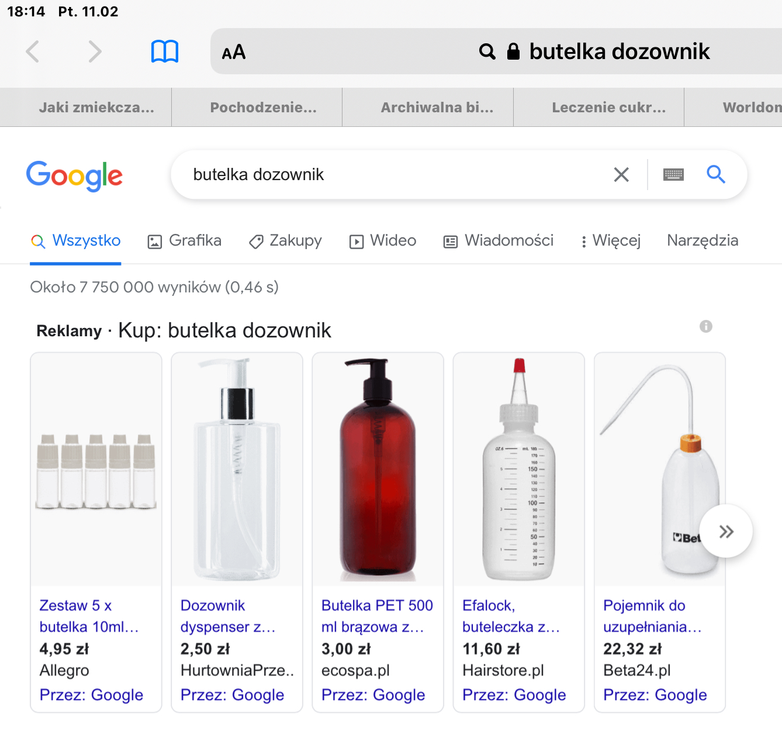This screenshot has width=782, height=755.
Task: Open the 'Butelka PET 500 ml brązowa' listing
Action: pyautogui.click(x=377, y=615)
